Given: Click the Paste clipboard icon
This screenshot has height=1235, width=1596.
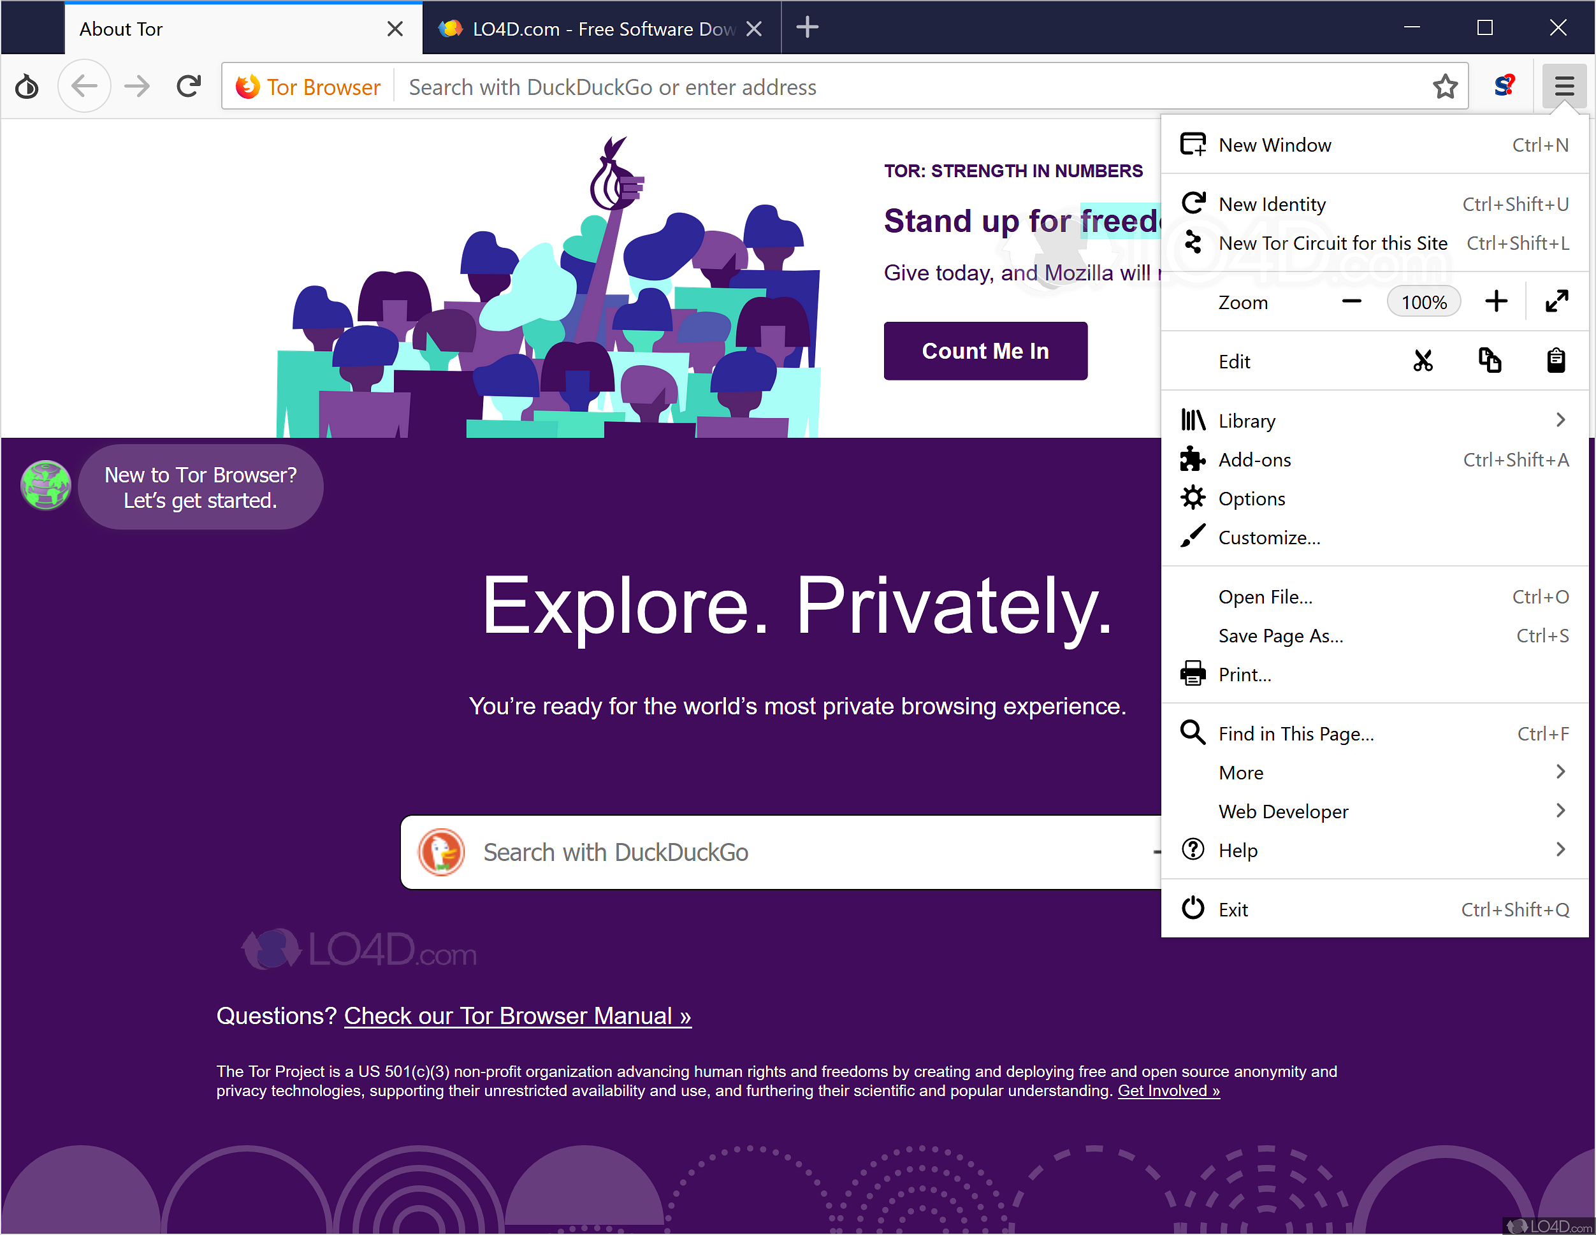Looking at the screenshot, I should coord(1556,361).
